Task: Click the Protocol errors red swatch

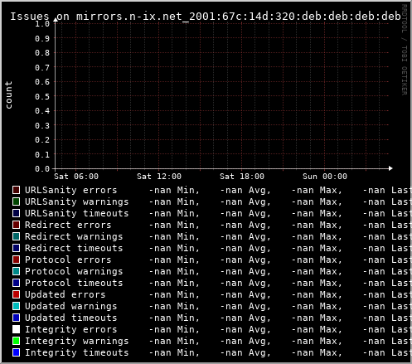Action: point(16,260)
